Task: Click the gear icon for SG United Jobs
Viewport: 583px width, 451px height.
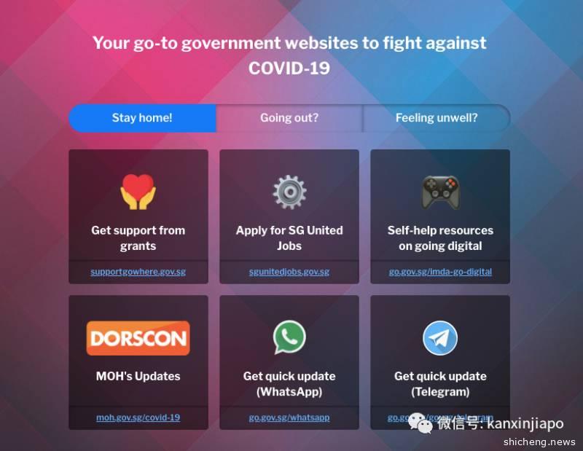Action: (x=289, y=192)
